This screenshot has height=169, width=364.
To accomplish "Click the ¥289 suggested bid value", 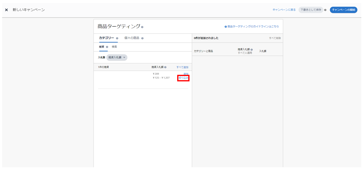I will click(x=156, y=74).
